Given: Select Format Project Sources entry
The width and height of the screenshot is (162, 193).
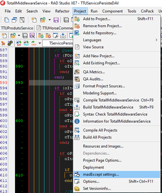Looking at the screenshot, I should pyautogui.click(x=117, y=86).
